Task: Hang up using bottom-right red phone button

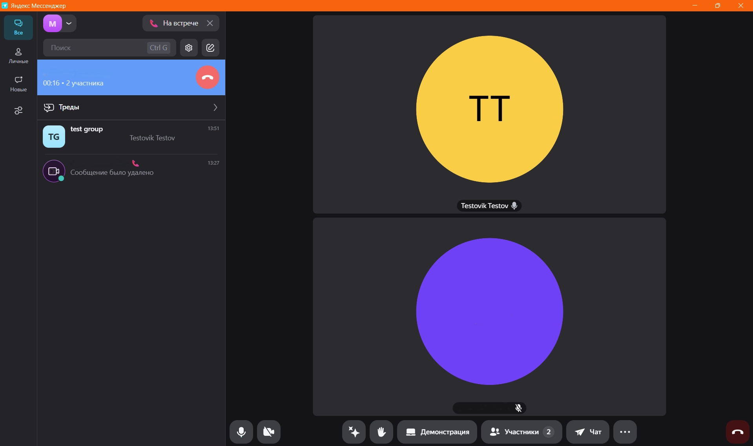Action: point(737,432)
